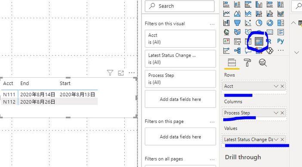302x167 pixels.
Task: Select the Line and clustered column chart
Action: point(270,13)
